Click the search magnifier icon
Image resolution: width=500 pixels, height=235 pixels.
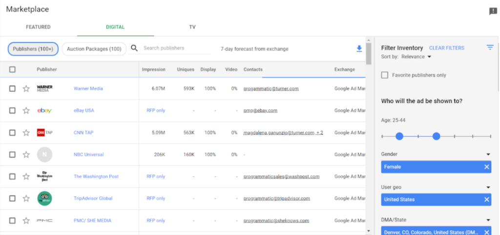point(134,48)
